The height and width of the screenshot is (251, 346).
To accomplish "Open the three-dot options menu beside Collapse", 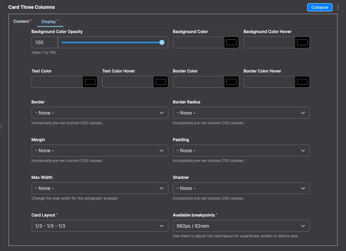I will tap(338, 7).
